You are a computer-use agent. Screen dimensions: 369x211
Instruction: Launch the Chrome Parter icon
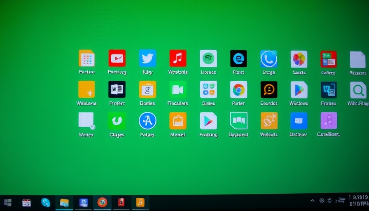pos(238,90)
